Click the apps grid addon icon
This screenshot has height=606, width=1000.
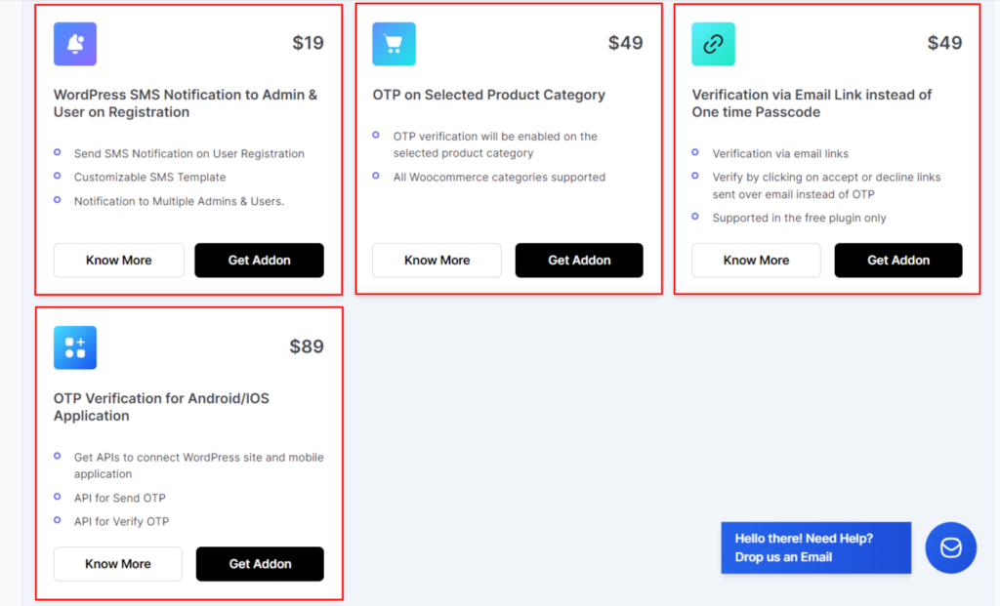tap(75, 348)
